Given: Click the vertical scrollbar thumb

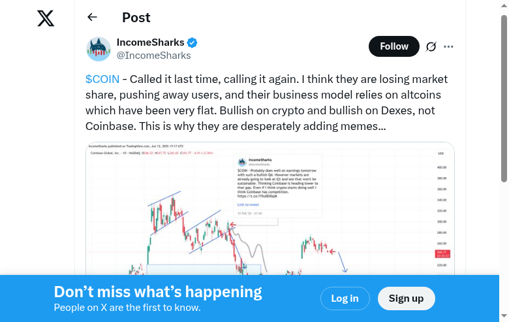Looking at the screenshot, I should coord(504,98).
